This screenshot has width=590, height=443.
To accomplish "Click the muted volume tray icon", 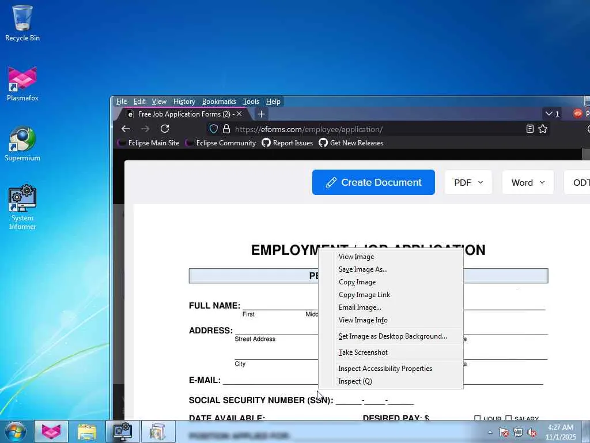I will 532,433.
